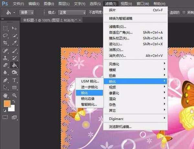Select the Paint Bucket tool in toolbox
Screen dimensions: 194x149
click(14, 65)
